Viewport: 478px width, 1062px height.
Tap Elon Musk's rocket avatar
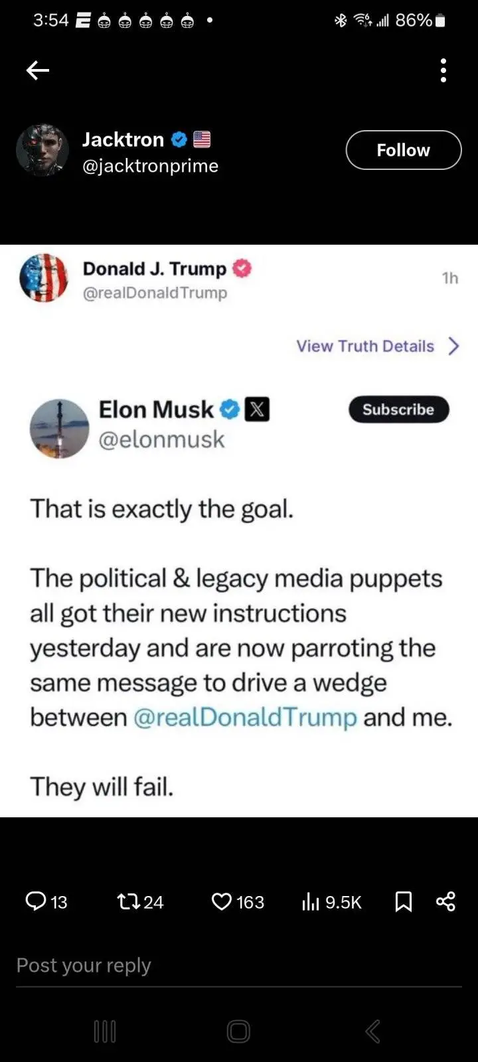tap(60, 428)
